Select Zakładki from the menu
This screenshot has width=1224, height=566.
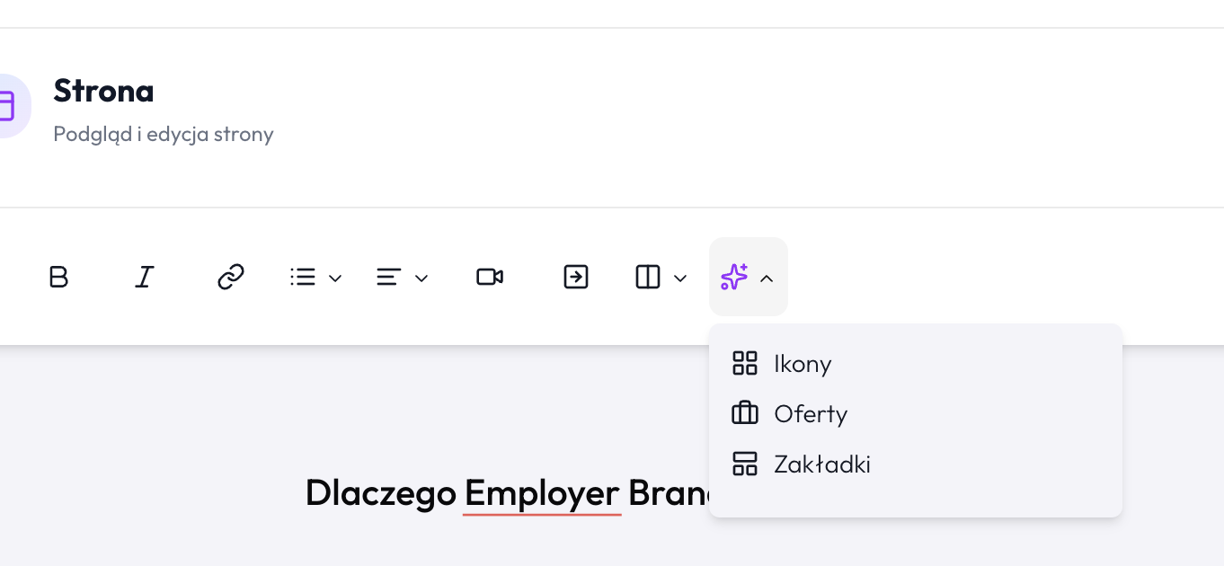click(x=822, y=464)
